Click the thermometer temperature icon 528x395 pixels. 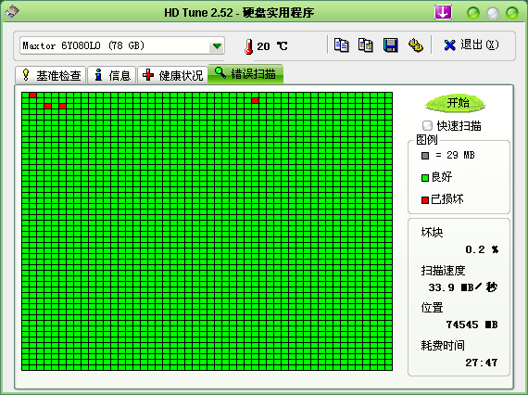tap(248, 46)
